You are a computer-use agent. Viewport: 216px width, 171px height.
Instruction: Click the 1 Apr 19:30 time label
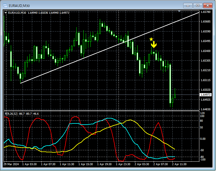(x=104, y=164)
